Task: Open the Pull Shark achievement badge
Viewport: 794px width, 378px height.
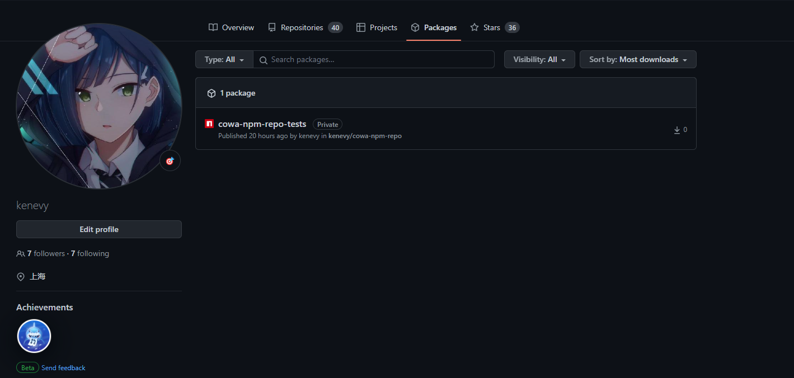Action: tap(34, 337)
